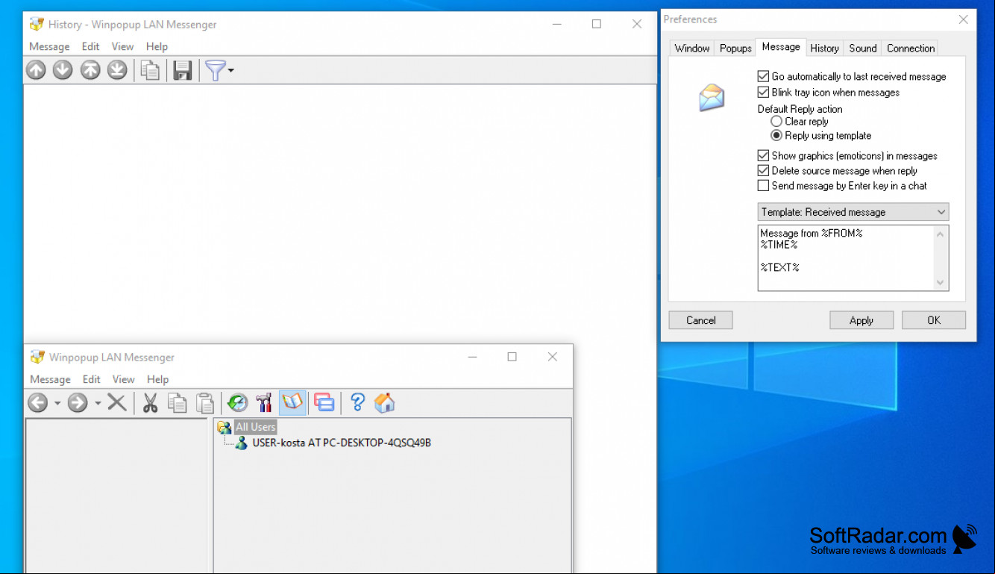Open Edit menu in History window
Image resolution: width=995 pixels, height=574 pixels.
[x=91, y=46]
